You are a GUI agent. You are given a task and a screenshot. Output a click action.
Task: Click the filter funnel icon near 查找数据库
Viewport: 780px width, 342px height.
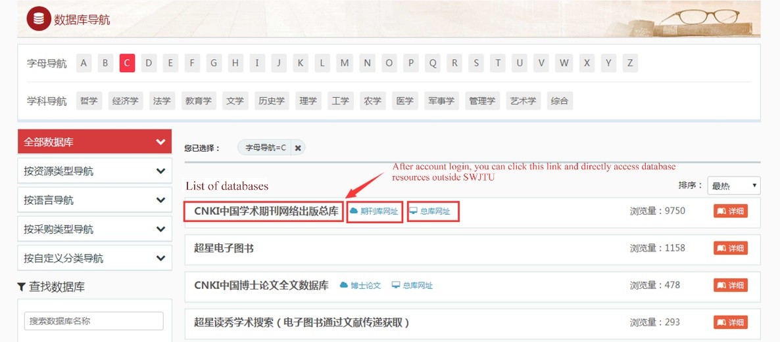point(22,286)
